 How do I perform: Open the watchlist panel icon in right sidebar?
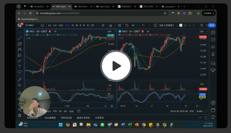click(x=213, y=32)
